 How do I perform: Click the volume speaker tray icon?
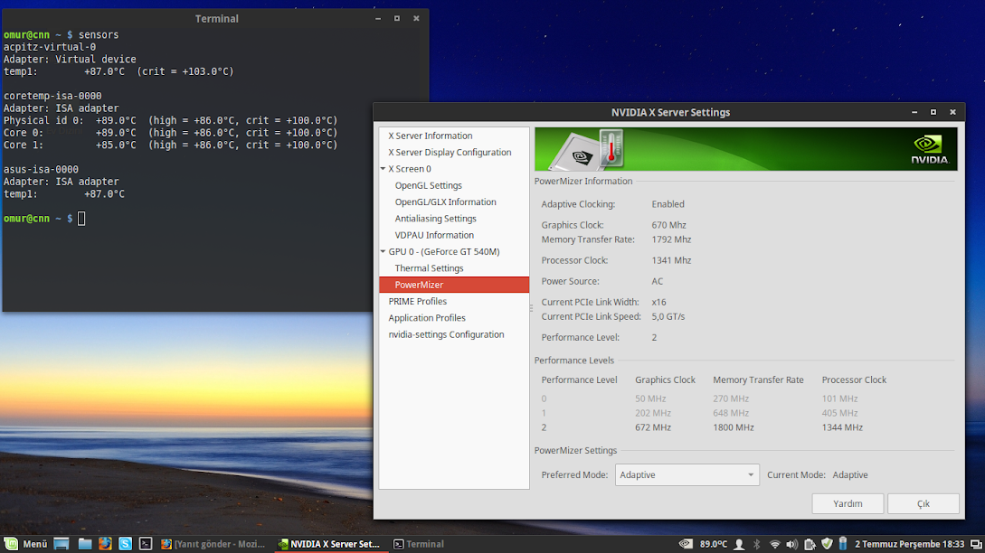(x=791, y=544)
